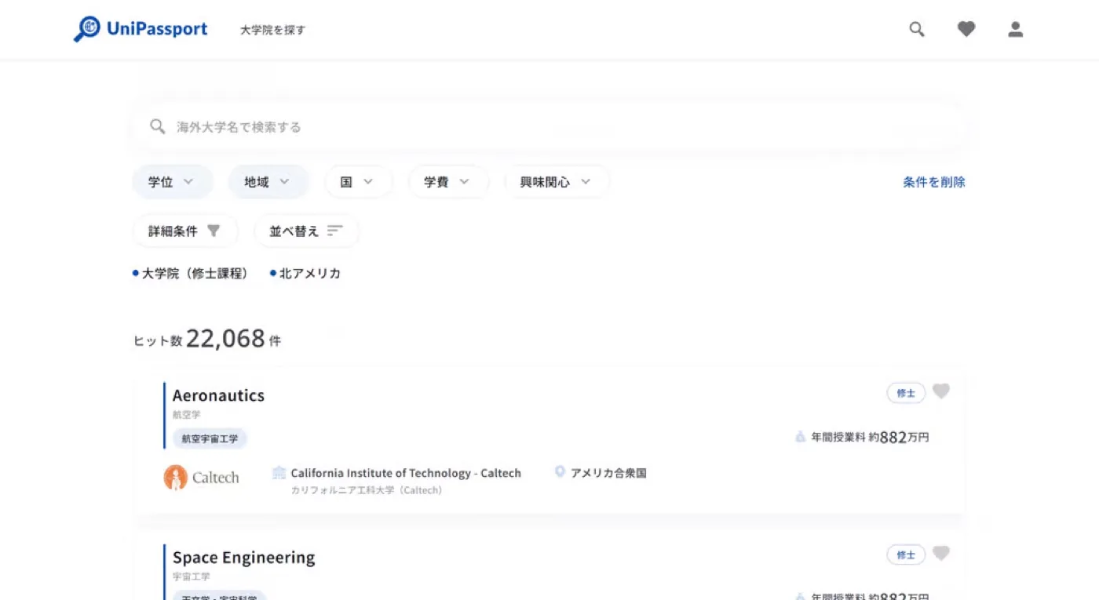Click the 年間授業料 約882万円 text on Aeronautics
Screen dimensions: 1099x600
870,437
